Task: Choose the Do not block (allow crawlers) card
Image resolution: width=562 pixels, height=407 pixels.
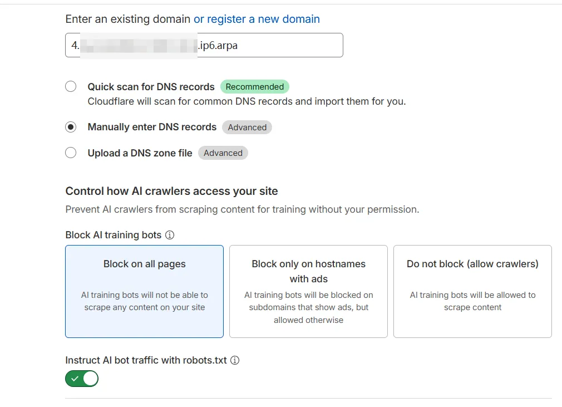Action: [472, 291]
